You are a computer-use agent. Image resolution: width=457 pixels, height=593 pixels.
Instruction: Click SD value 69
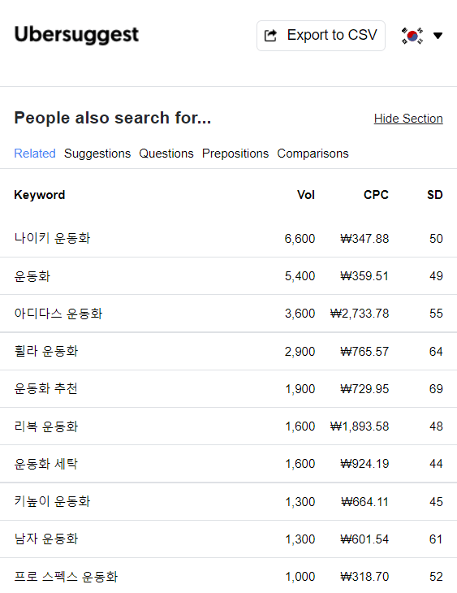tap(436, 389)
